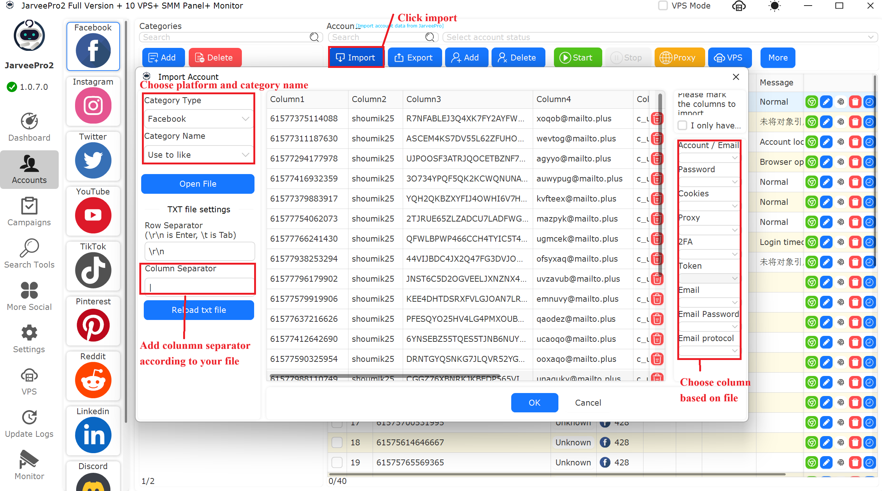
Task: Expand the Category Name dropdown
Action: (x=198, y=155)
